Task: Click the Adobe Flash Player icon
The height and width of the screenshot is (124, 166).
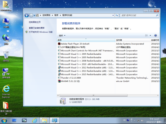Action: (59, 44)
